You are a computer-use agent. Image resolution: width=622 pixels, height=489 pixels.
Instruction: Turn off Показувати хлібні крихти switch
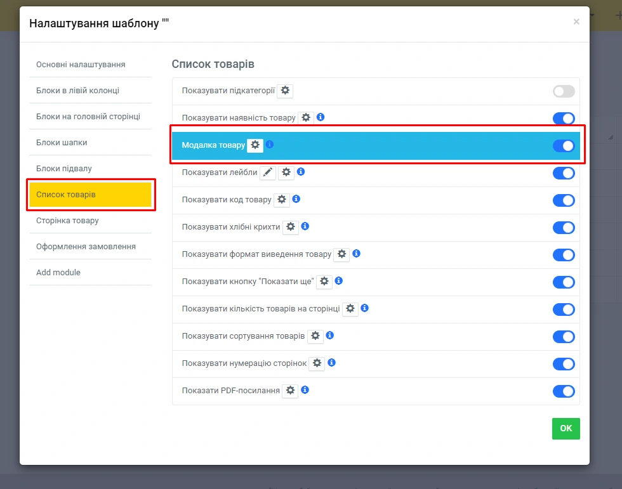(563, 228)
